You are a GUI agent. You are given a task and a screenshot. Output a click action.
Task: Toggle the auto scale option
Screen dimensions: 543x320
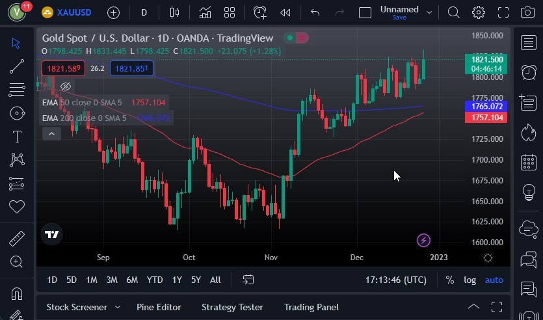tap(494, 280)
